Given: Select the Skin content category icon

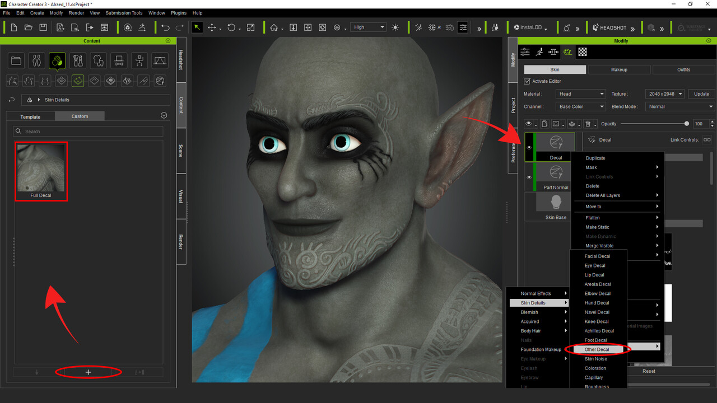Looking at the screenshot, I should (x=57, y=60).
